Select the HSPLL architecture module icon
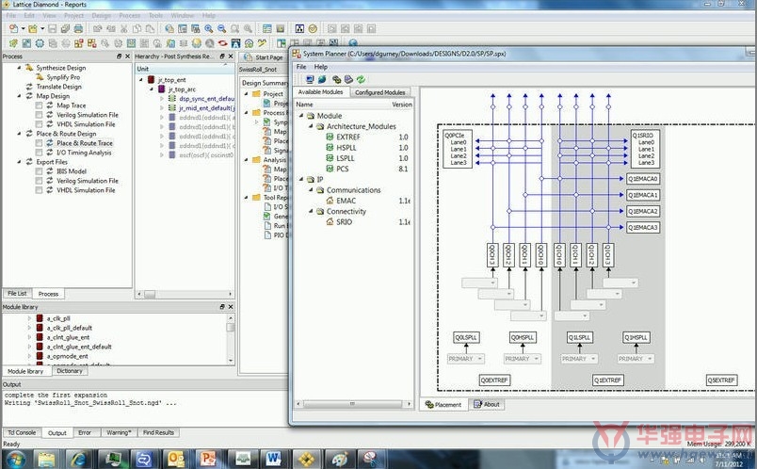Image resolution: width=757 pixels, height=469 pixels. (x=330, y=147)
